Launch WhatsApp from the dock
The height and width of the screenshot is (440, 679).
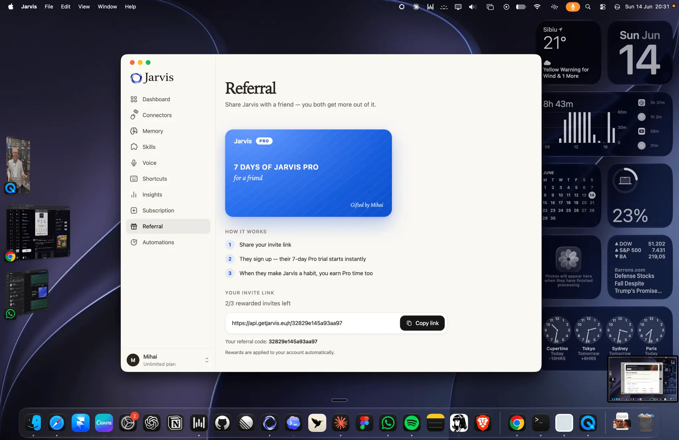click(x=388, y=423)
